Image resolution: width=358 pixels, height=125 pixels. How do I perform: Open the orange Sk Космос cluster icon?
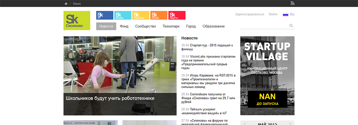pyautogui.click(x=159, y=15)
